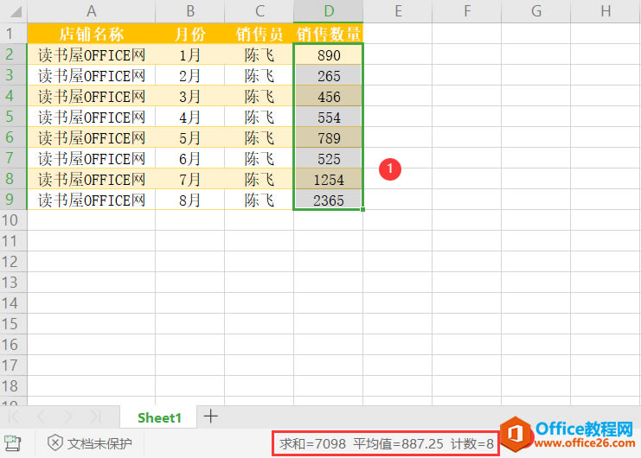Click 陈飞 in row 2
Viewport: 641px width, 458px height.
[259, 54]
